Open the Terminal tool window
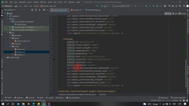The image size is (189, 106). point(30,98)
